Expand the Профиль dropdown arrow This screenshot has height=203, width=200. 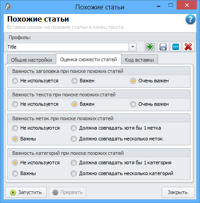tap(132, 47)
